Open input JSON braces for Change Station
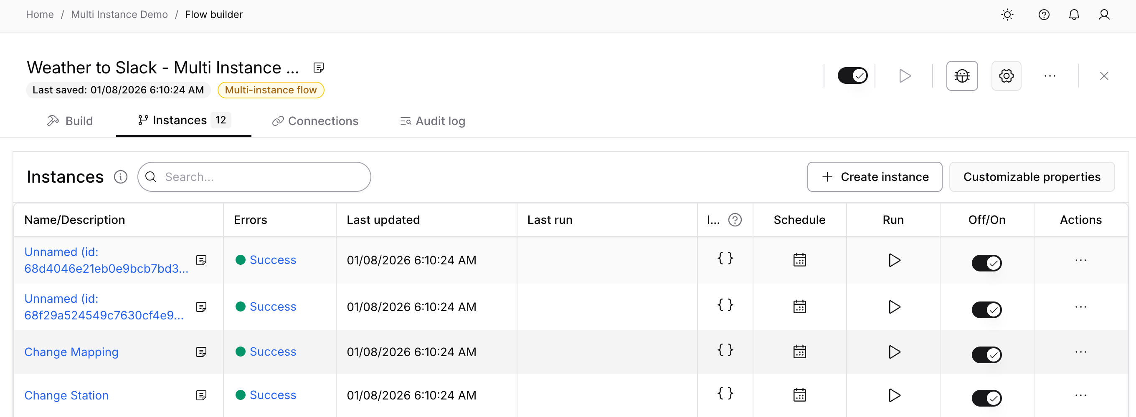 tap(725, 393)
